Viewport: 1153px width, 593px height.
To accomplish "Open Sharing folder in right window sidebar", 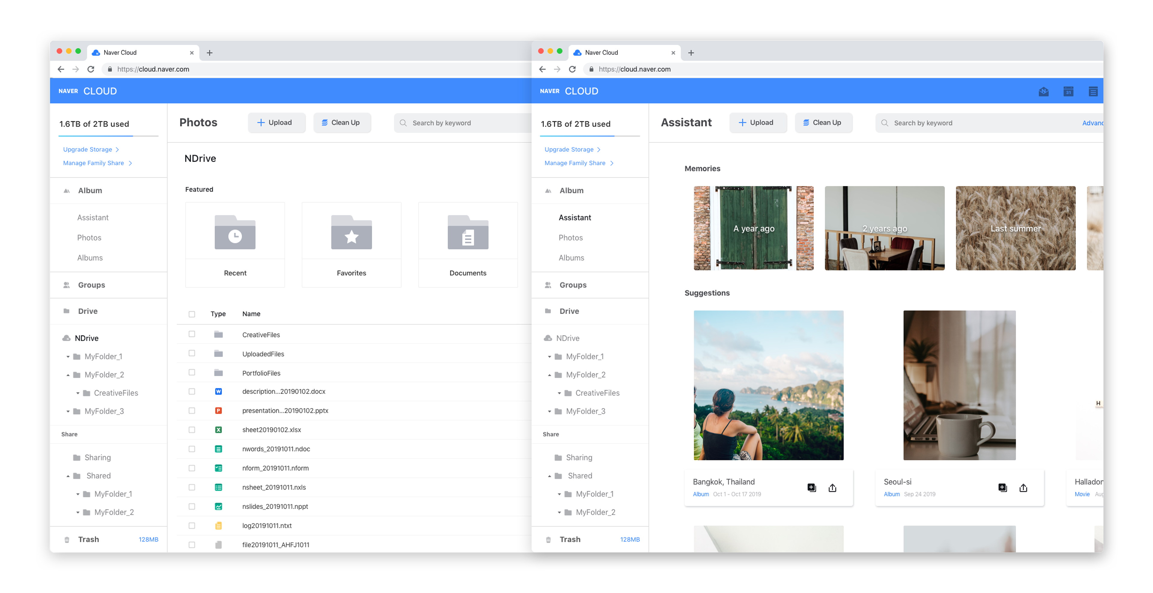I will pos(579,457).
